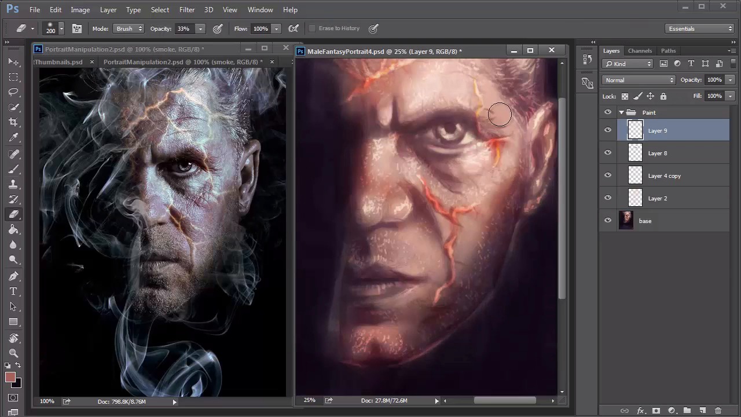Click the foreground color swatch
This screenshot has width=741, height=417.
click(10, 378)
